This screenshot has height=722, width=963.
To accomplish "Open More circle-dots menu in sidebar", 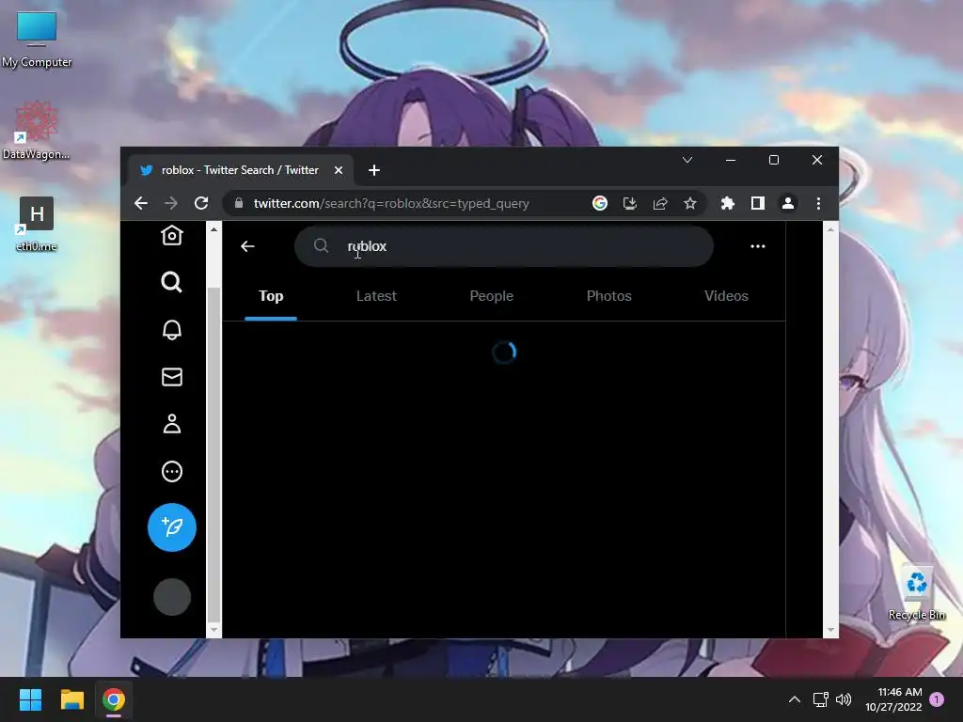I will coord(172,472).
